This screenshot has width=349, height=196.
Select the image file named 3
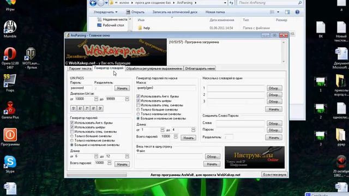pos(321,138)
